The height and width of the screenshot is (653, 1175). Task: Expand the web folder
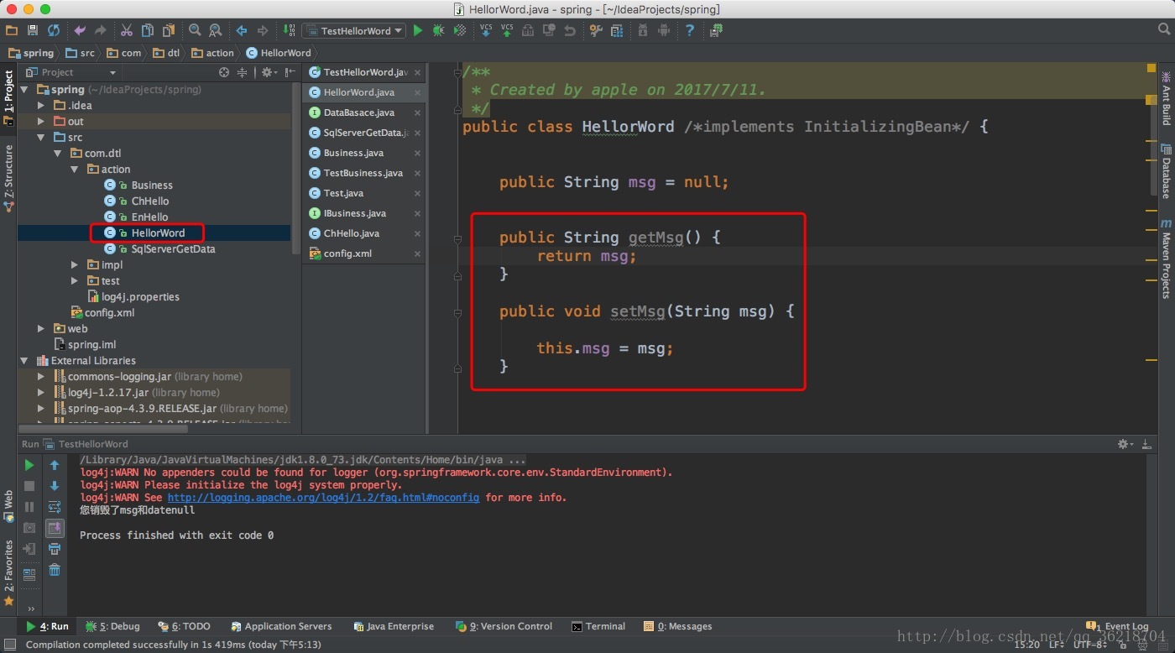click(x=40, y=328)
